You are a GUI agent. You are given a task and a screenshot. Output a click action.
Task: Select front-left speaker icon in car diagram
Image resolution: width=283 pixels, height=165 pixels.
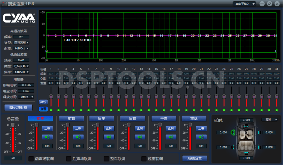233,132
